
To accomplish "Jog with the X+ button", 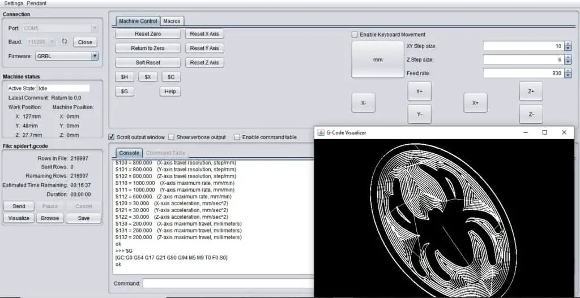I will (x=475, y=103).
